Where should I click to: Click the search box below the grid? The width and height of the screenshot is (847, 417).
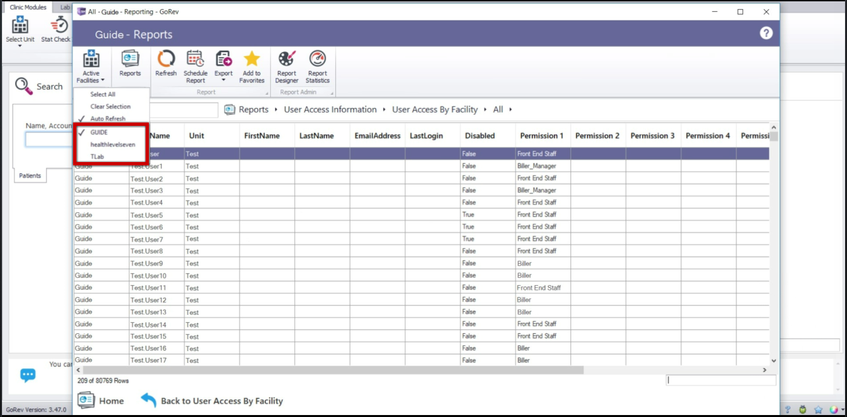(x=721, y=380)
